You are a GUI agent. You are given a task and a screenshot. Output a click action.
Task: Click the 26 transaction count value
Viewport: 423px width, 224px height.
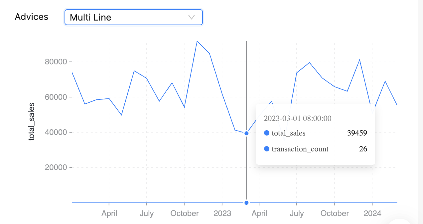(x=363, y=149)
